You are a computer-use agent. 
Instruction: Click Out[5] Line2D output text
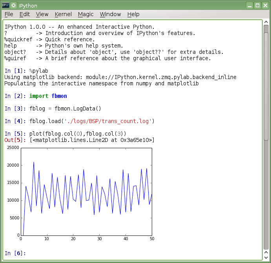click(x=92, y=140)
